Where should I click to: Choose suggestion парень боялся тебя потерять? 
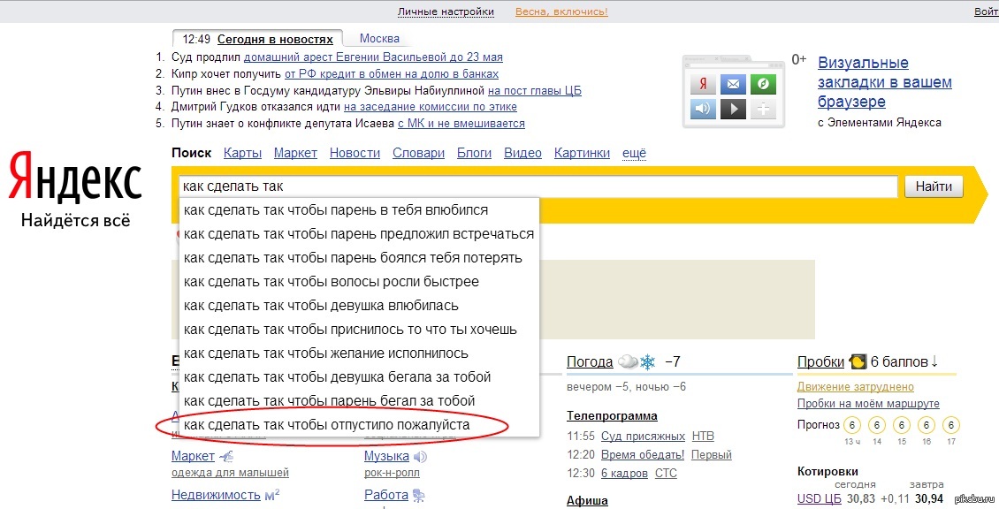359,258
